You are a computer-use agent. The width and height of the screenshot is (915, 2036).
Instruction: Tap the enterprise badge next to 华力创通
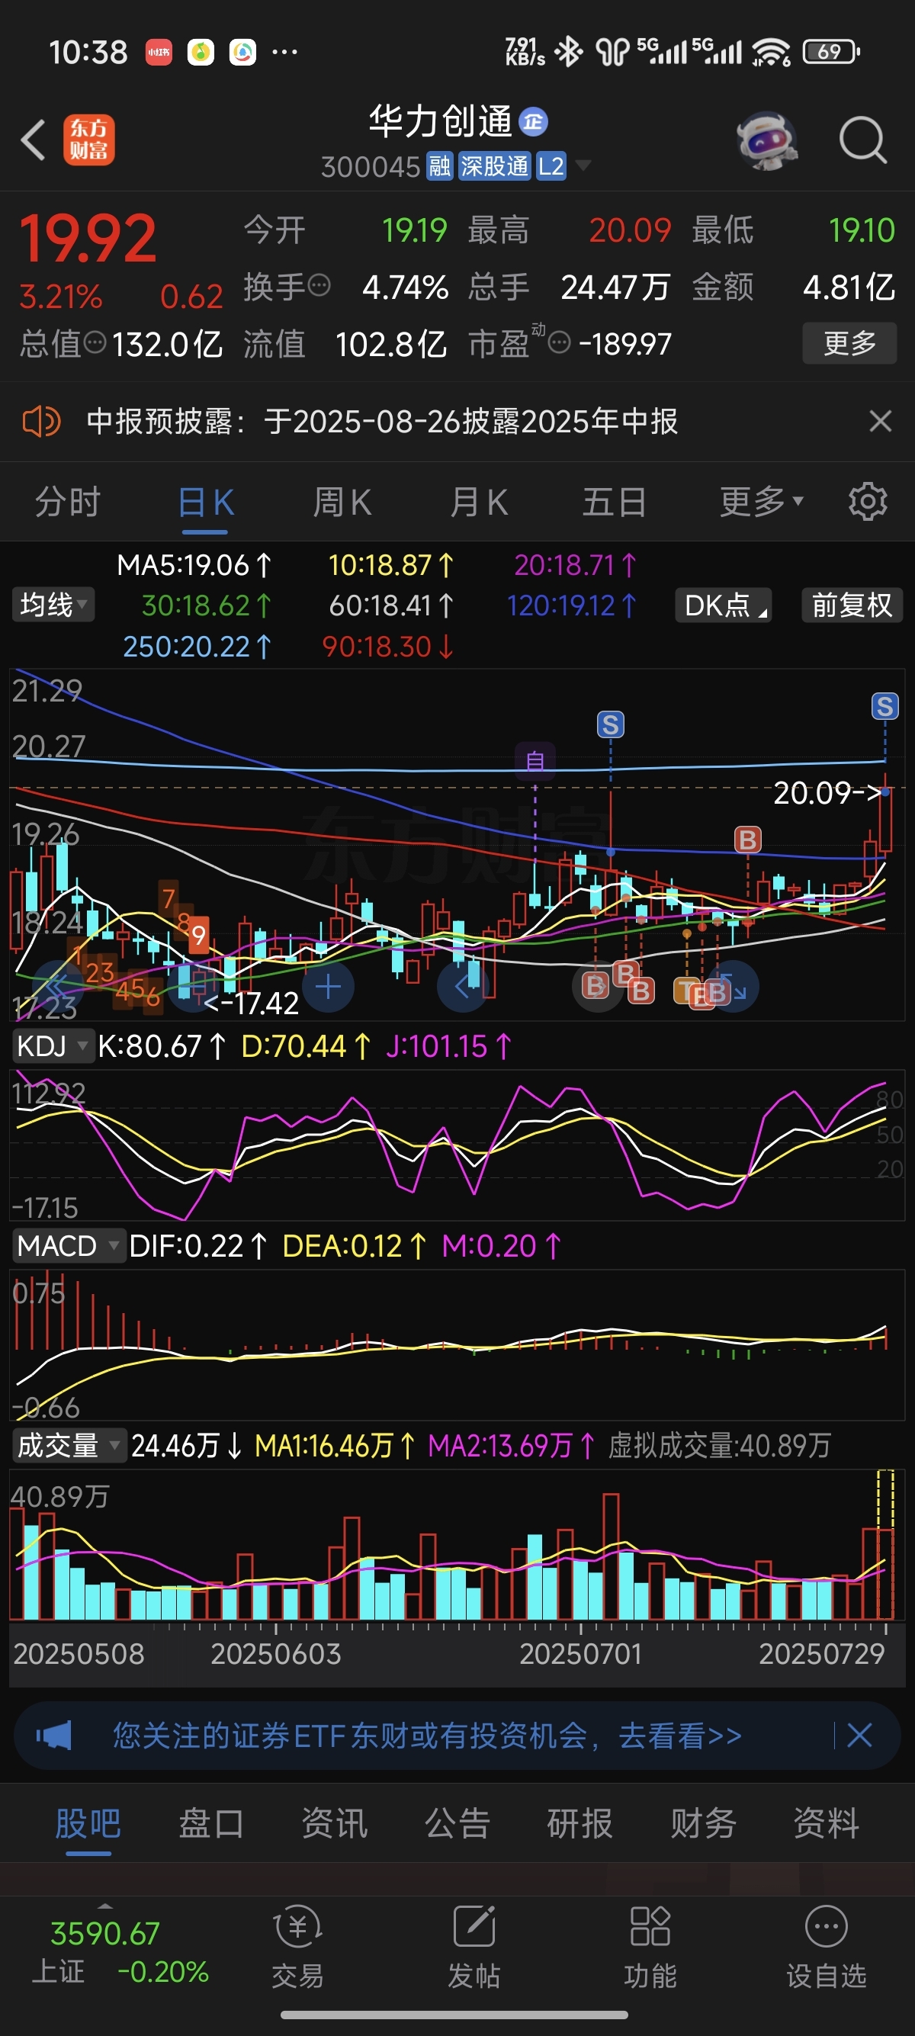coord(533,122)
